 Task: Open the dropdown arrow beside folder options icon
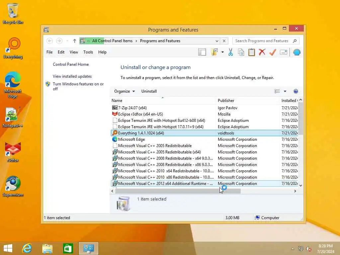tap(222, 52)
